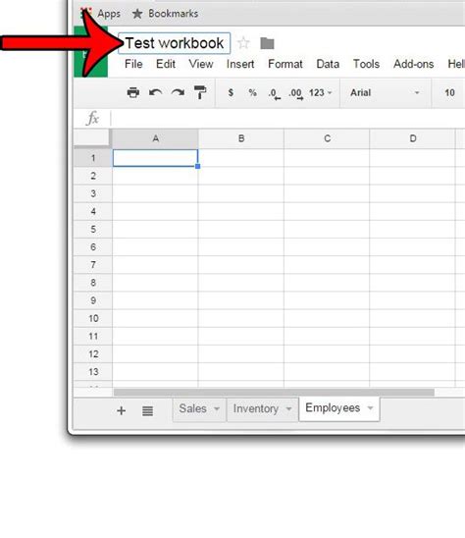Expand the Sales sheet tab arrow
Viewport: 465px width, 538px height.
coord(217,408)
